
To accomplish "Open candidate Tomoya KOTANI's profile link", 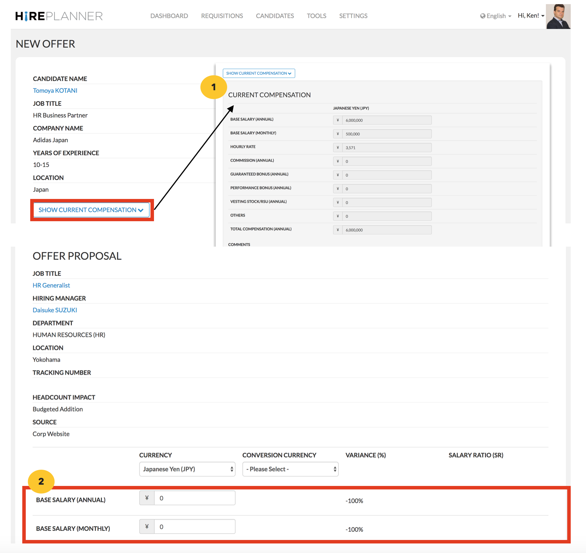I will click(55, 91).
